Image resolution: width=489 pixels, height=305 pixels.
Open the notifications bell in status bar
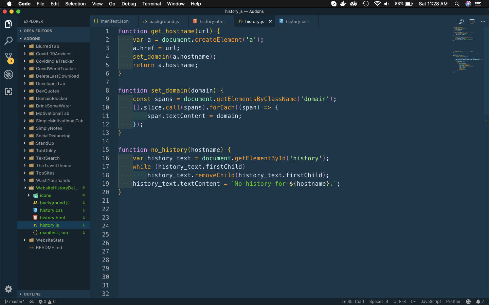click(x=480, y=302)
